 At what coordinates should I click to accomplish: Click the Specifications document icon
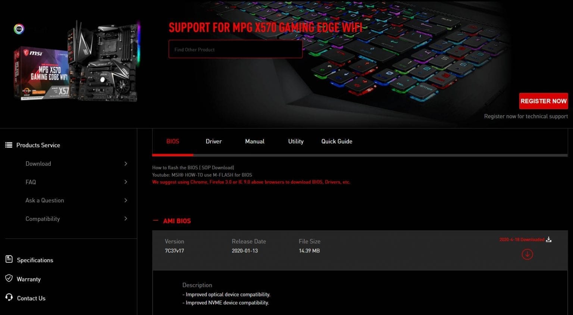pos(9,259)
